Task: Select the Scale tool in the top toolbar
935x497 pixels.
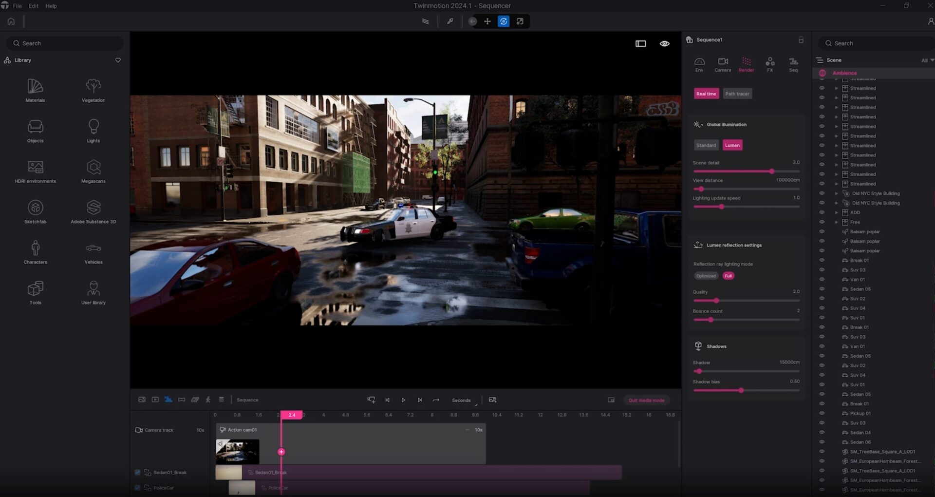Action: 520,21
